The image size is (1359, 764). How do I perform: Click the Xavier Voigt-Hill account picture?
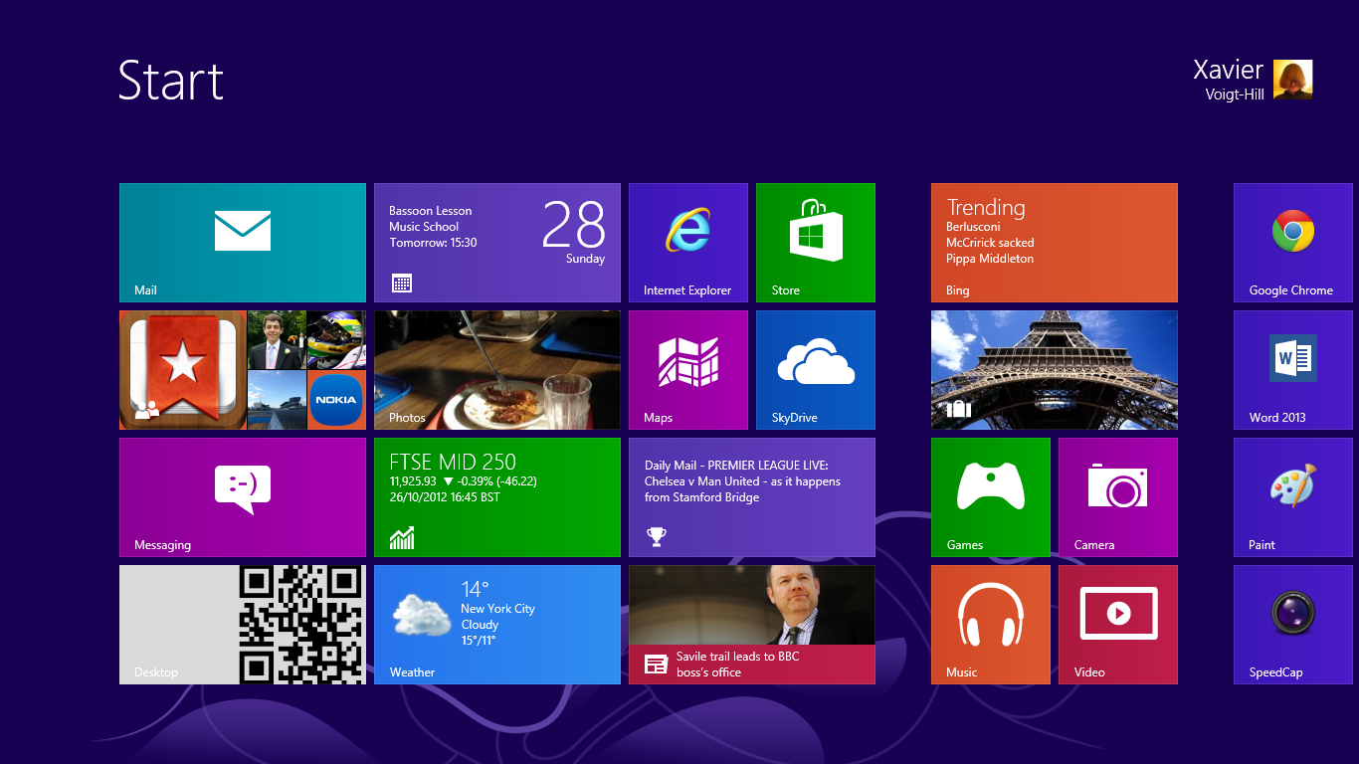(x=1292, y=80)
